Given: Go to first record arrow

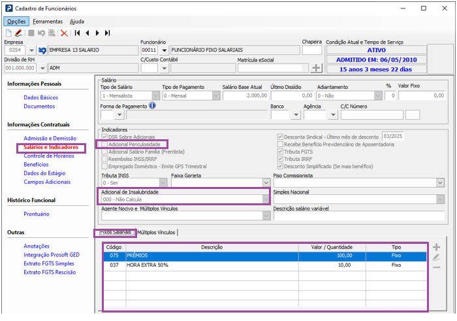Looking at the screenshot, I should coord(78,33).
